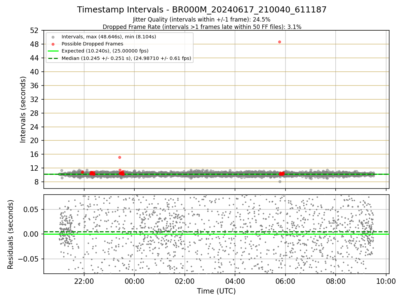404x303 pixels.
Task: Click the Residuals (seconds) y-axis label
Action: tap(10, 234)
